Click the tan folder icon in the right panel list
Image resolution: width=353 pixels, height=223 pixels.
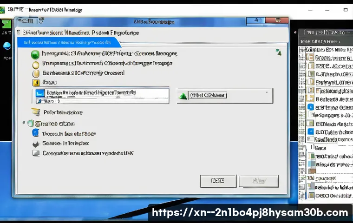pos(310,98)
